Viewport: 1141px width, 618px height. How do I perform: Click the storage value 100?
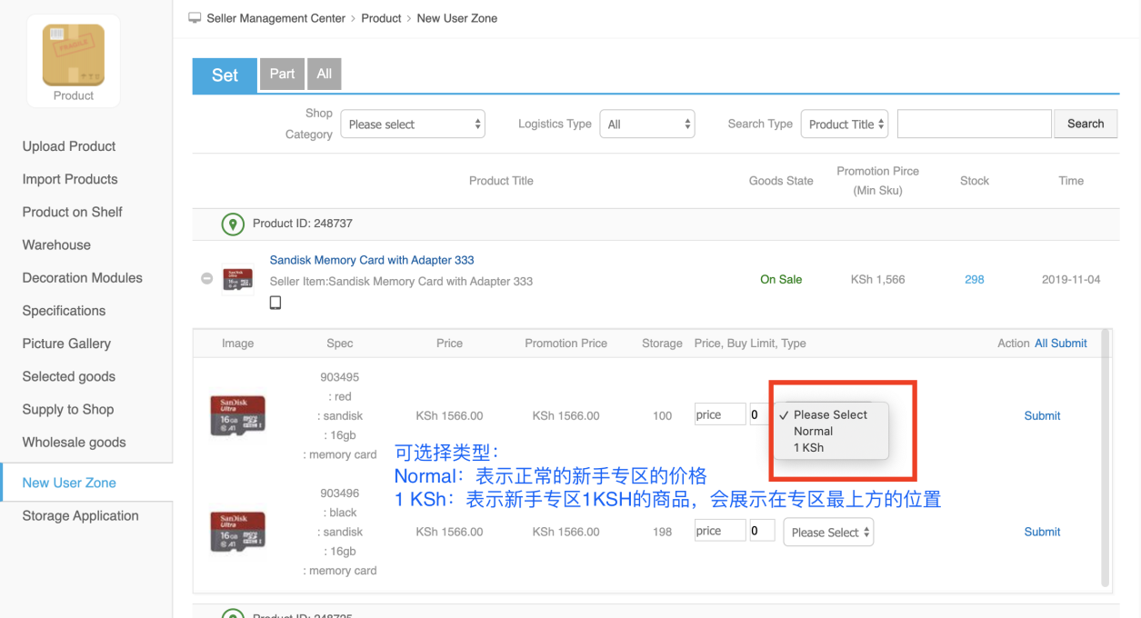662,415
